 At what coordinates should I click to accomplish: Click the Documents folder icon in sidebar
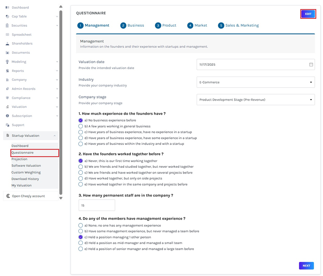pos(8,53)
